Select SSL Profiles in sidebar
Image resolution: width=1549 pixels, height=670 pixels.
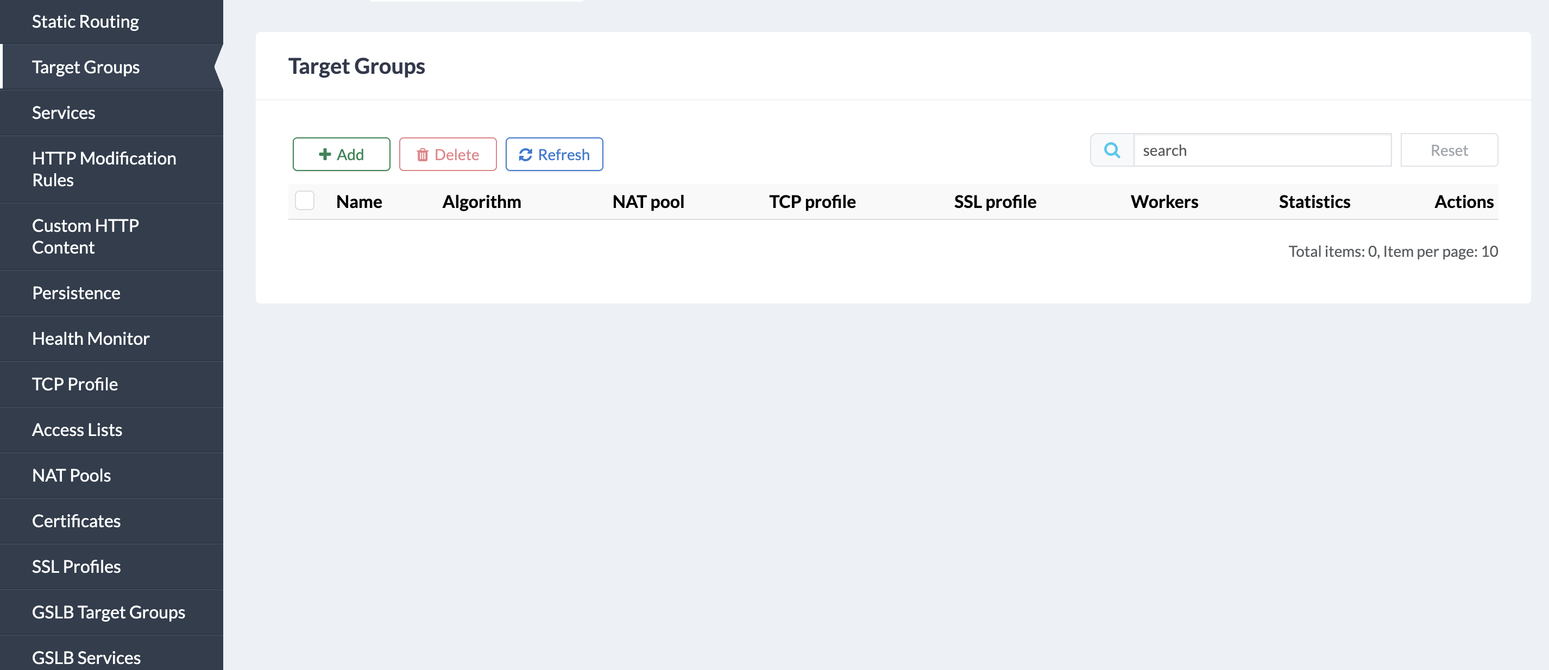click(x=77, y=567)
